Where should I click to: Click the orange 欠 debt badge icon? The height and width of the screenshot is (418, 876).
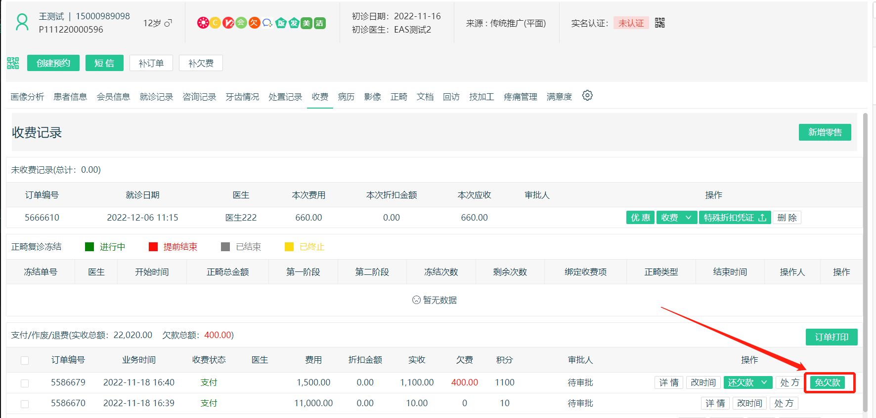tap(254, 23)
